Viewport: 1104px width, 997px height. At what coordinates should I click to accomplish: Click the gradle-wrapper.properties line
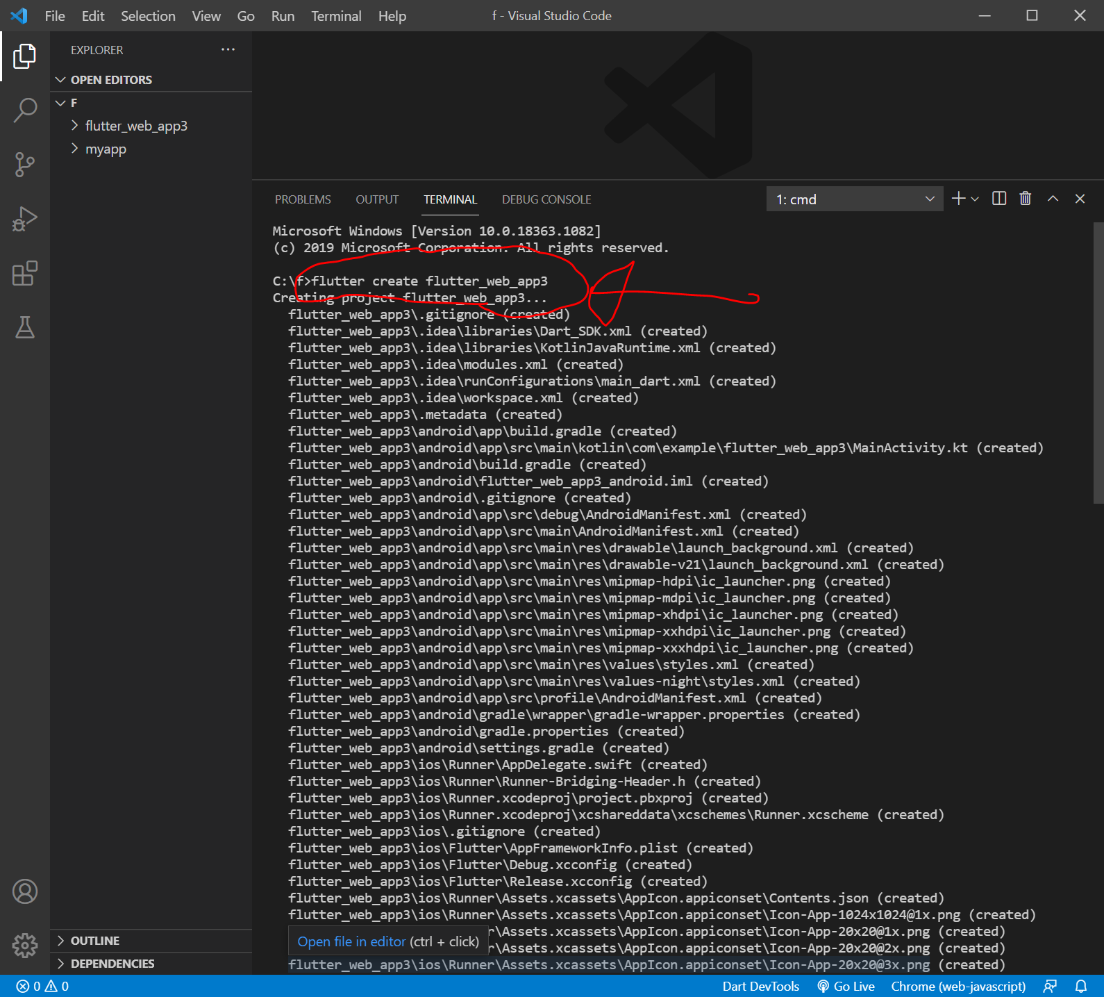[574, 715]
